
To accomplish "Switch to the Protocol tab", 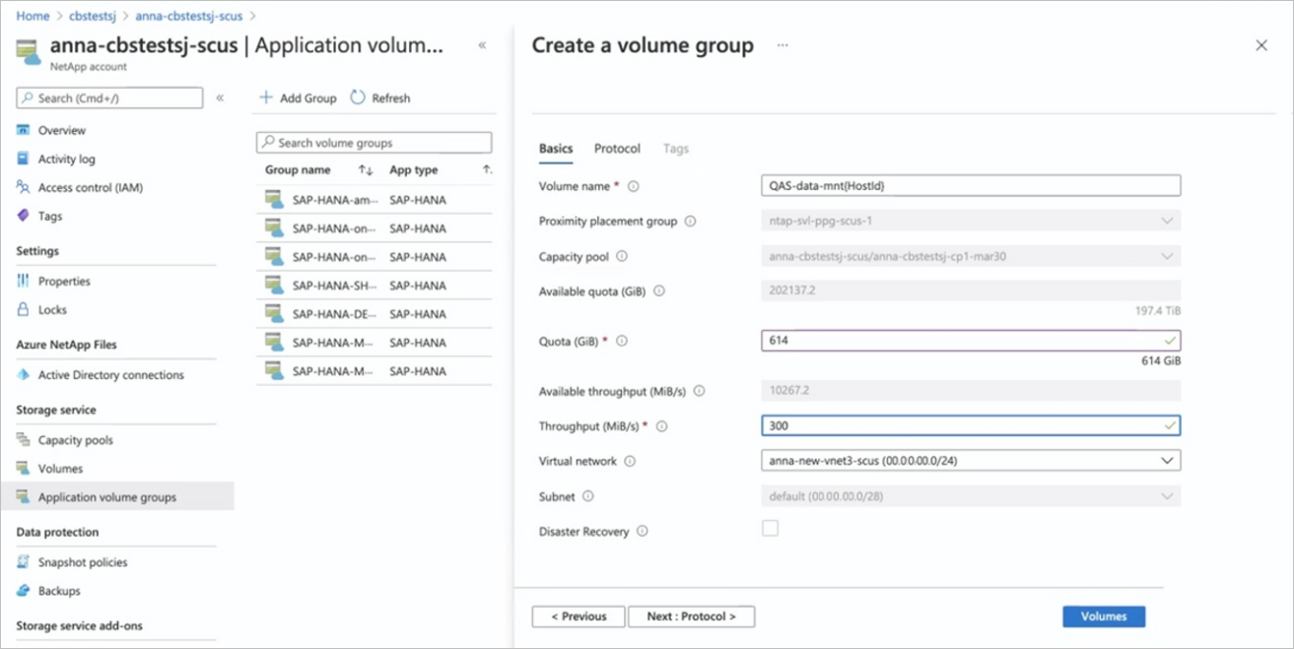I will pos(617,149).
